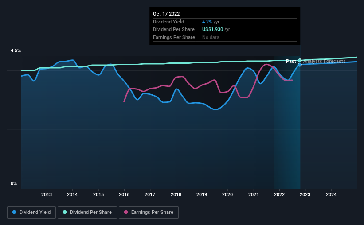This screenshot has height=225, width=364.
Task: Click the 4.2% dividend yield value
Action: point(207,22)
